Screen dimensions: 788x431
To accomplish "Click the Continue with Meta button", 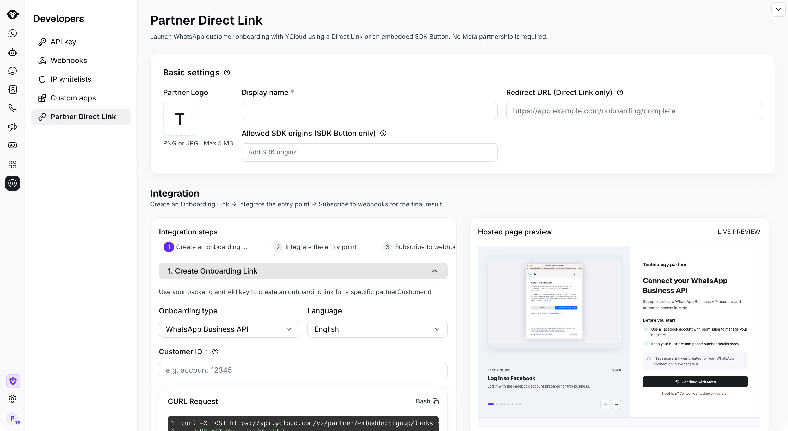I will tap(695, 382).
